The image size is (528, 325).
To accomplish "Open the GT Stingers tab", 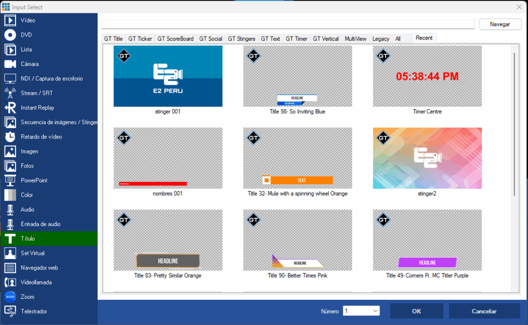I will click(241, 39).
